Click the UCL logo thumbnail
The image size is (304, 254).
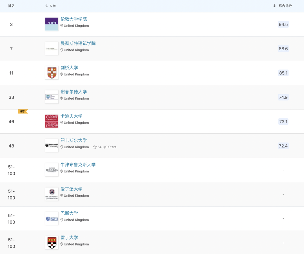[x=52, y=24]
